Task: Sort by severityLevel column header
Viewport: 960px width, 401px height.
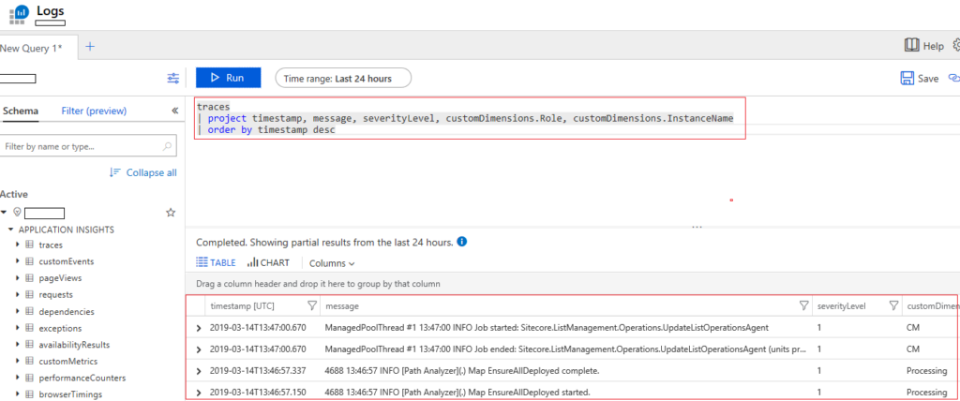Action: 841,305
